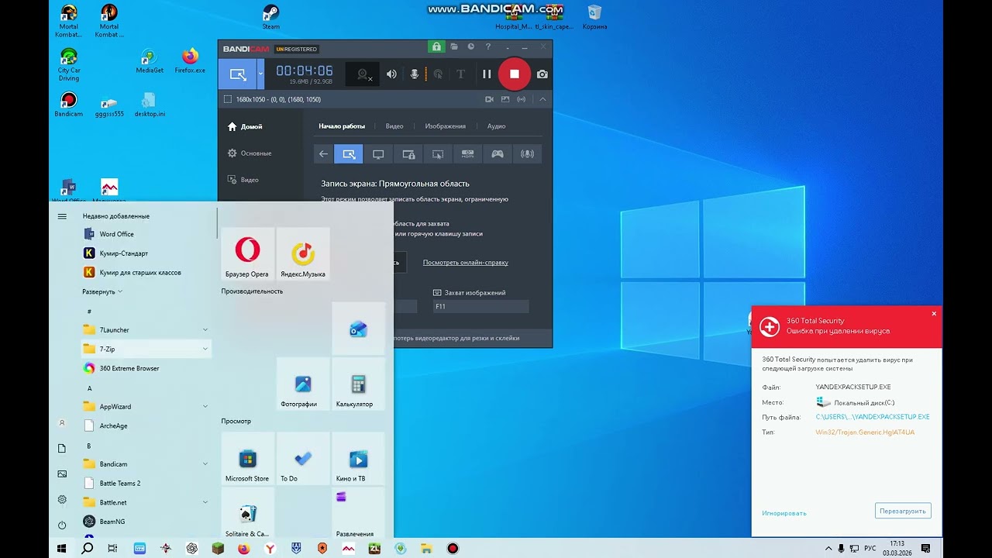The width and height of the screenshot is (992, 558).
Task: Open Word Office from recently added list
Action: point(146,234)
